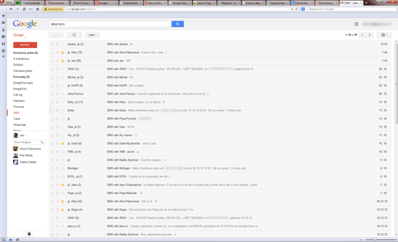Star the Zaneta SMS conversation
Screen dimensions: 398x242
[x=57, y=44]
